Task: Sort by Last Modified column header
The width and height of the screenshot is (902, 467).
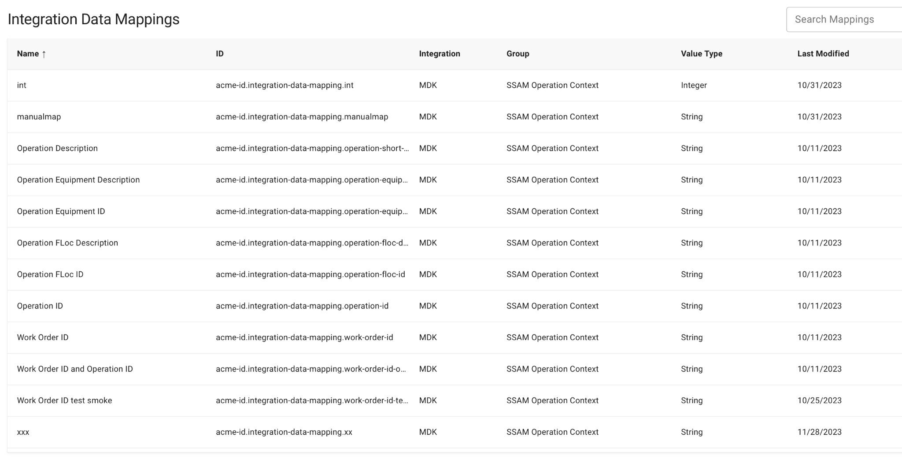Action: click(x=823, y=54)
